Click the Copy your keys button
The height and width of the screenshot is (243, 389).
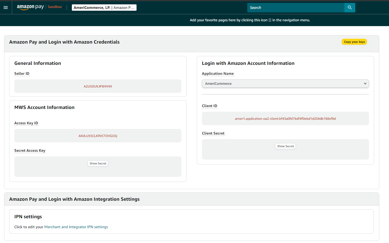[x=354, y=42]
